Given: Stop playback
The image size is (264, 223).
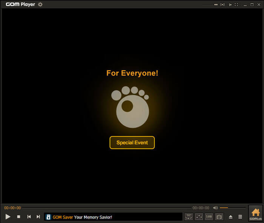Looking at the screenshot, I should pyautogui.click(x=19, y=217).
